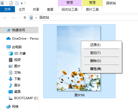Screen dimensions: 138x112
Task: Click the Forward navigation arrow
Action: (13, 18)
